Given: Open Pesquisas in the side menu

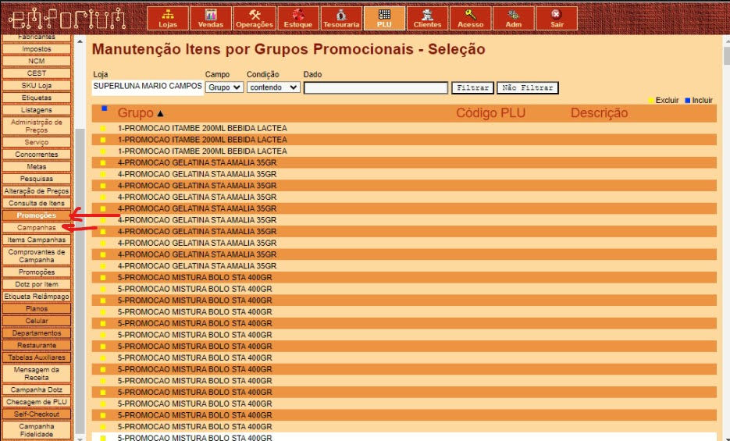Looking at the screenshot, I should [x=37, y=179].
